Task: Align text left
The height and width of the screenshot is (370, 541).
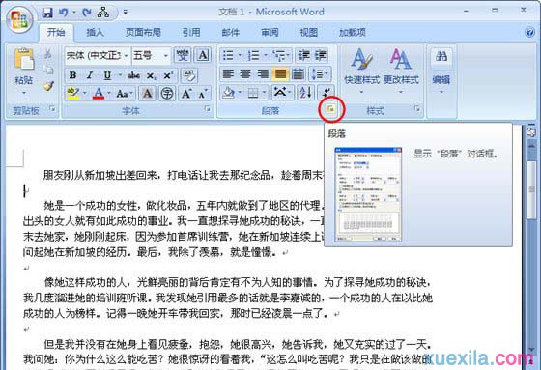Action: coord(228,73)
